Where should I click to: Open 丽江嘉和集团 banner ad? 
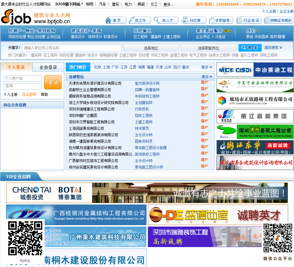(x=255, y=116)
